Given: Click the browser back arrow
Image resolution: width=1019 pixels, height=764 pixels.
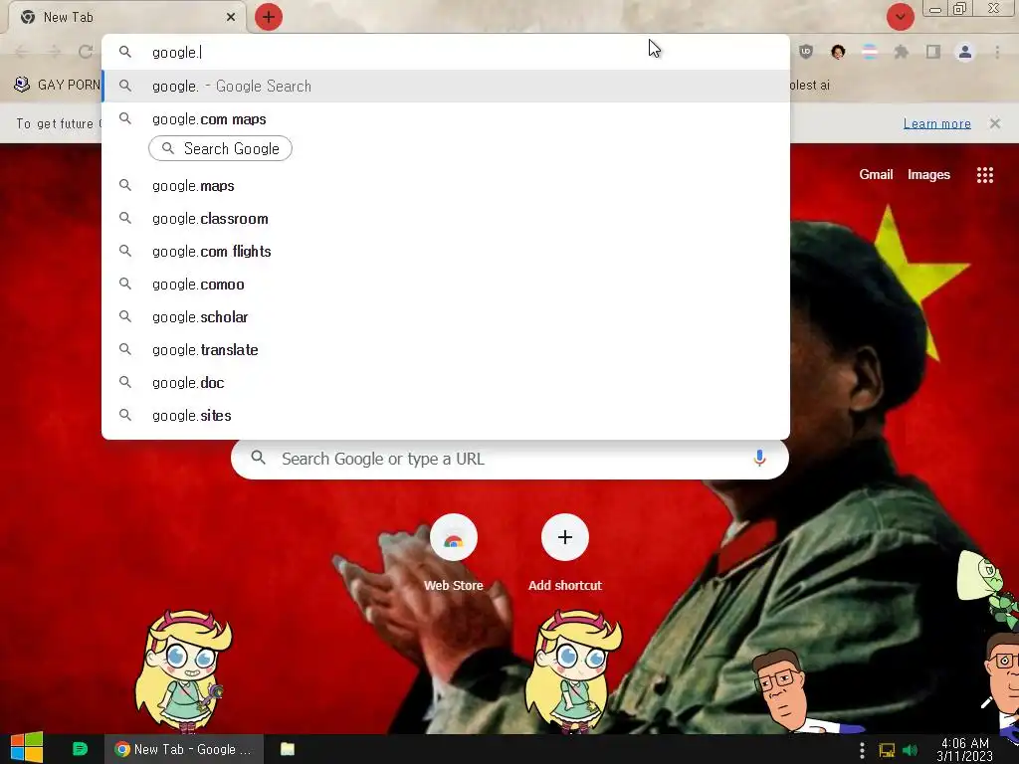Looking at the screenshot, I should (22, 52).
